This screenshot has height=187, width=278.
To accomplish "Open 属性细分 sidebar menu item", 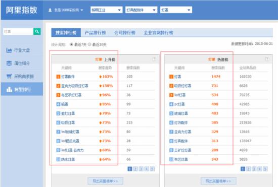I will click(x=22, y=64).
